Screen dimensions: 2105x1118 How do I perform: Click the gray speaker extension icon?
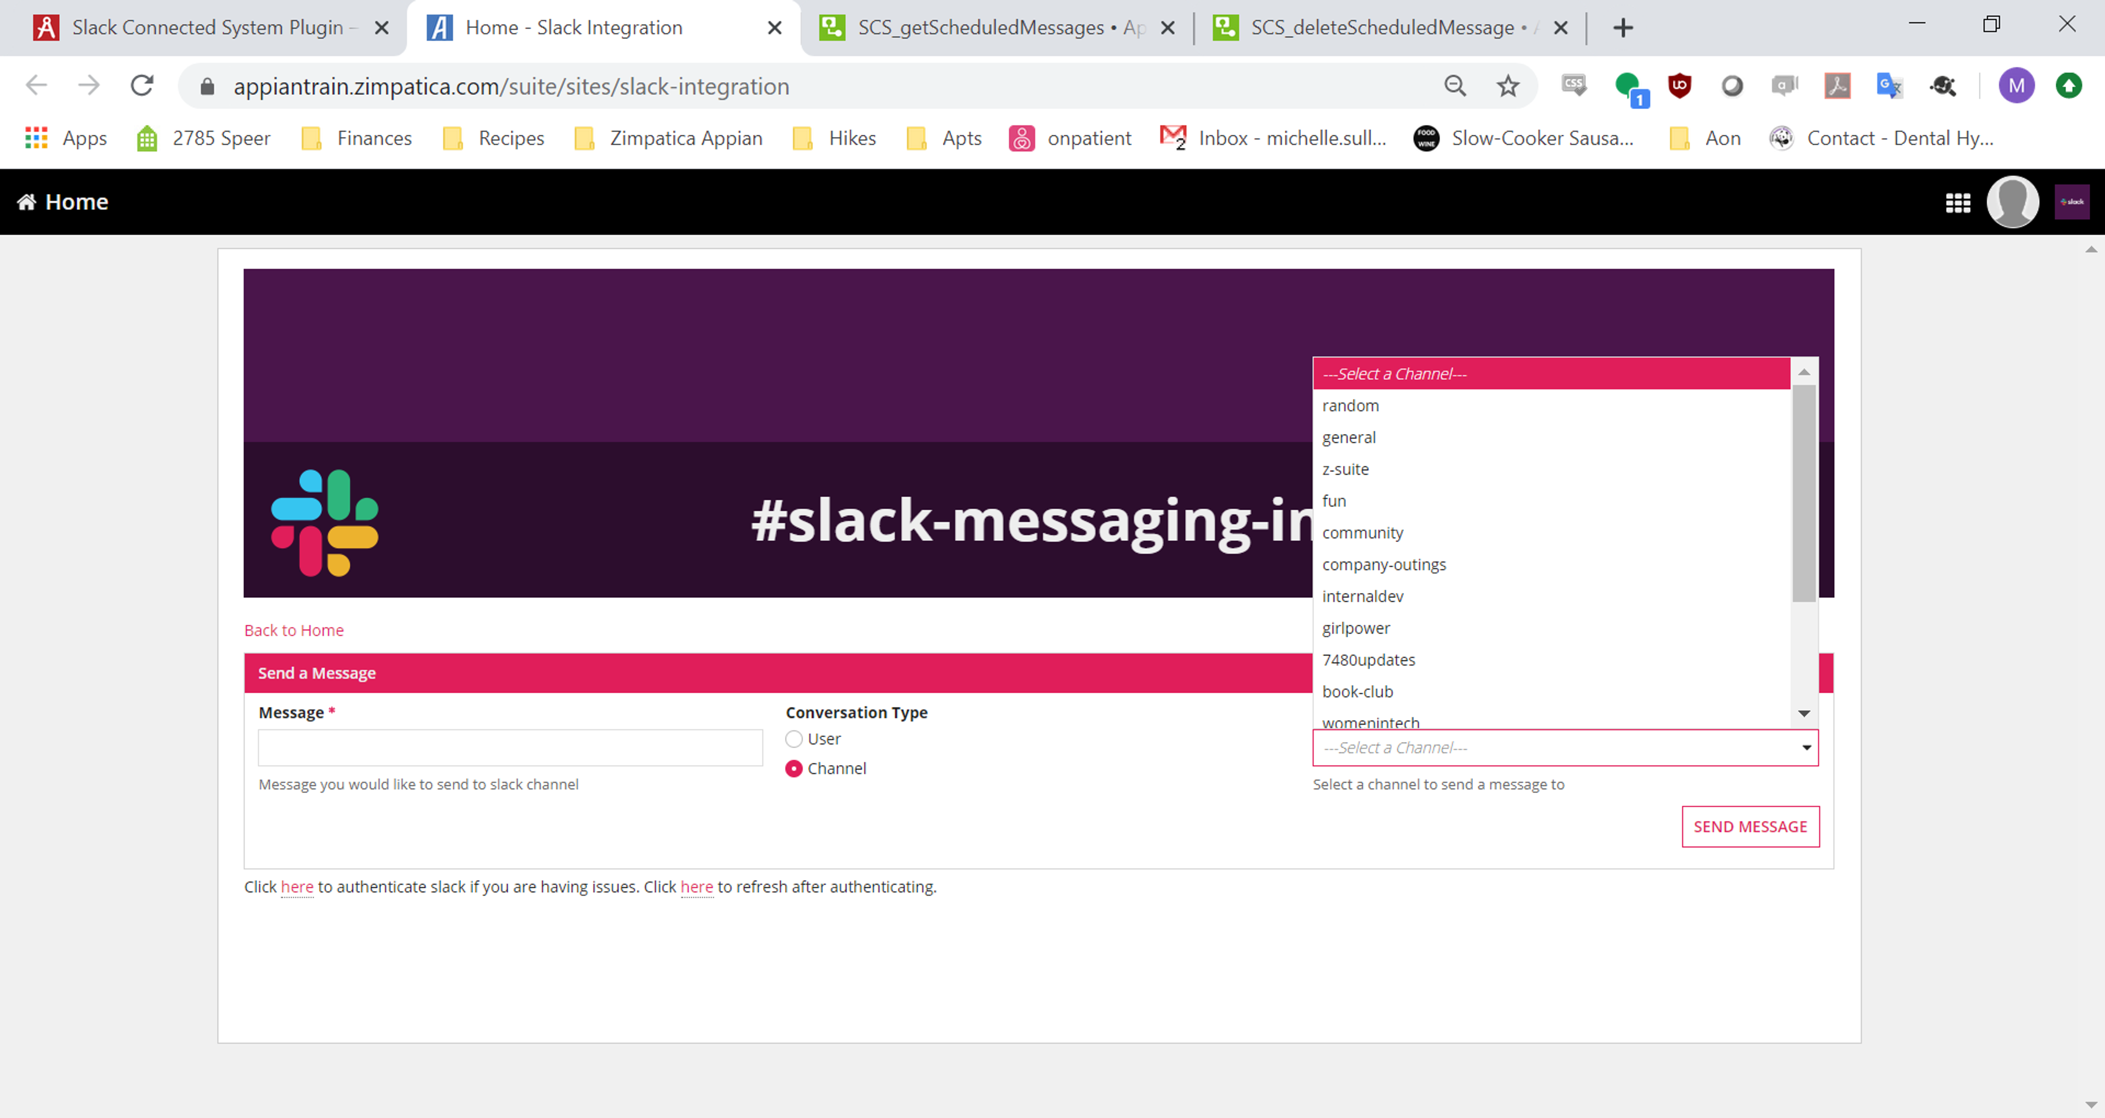(1785, 86)
